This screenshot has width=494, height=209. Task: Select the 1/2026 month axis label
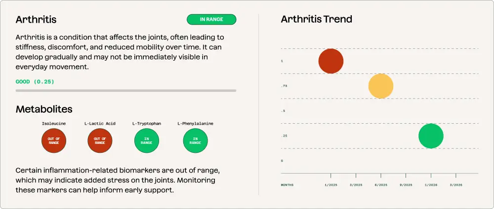point(431,185)
